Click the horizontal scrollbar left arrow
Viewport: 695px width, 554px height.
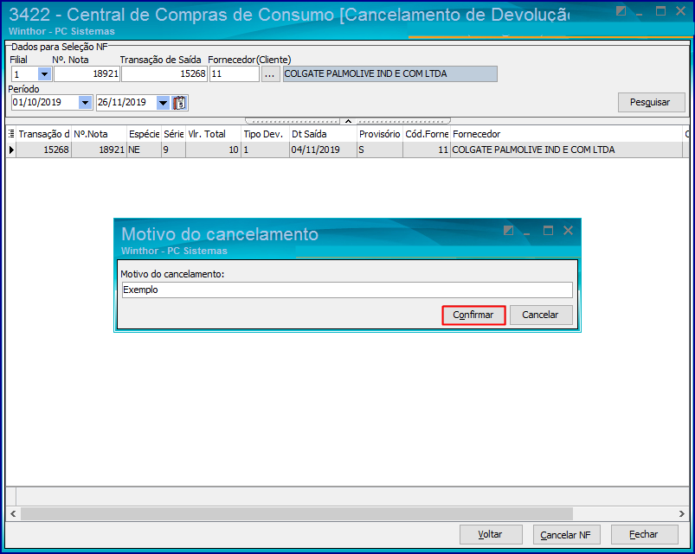pos(13,513)
